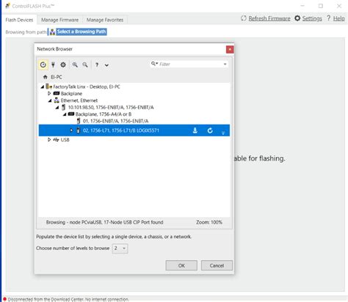Screen dimensions: 348x302
Task: Click the Ethernet network icon in tree
Action: tap(57, 100)
